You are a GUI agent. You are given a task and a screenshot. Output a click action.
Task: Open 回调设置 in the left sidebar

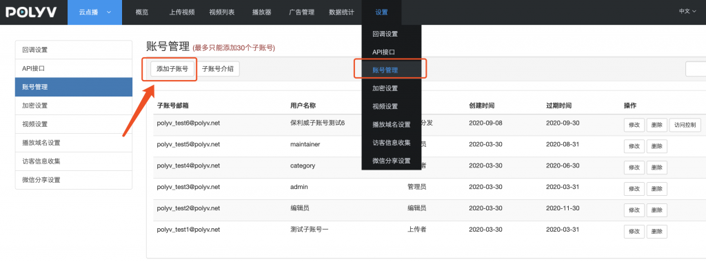(x=74, y=50)
